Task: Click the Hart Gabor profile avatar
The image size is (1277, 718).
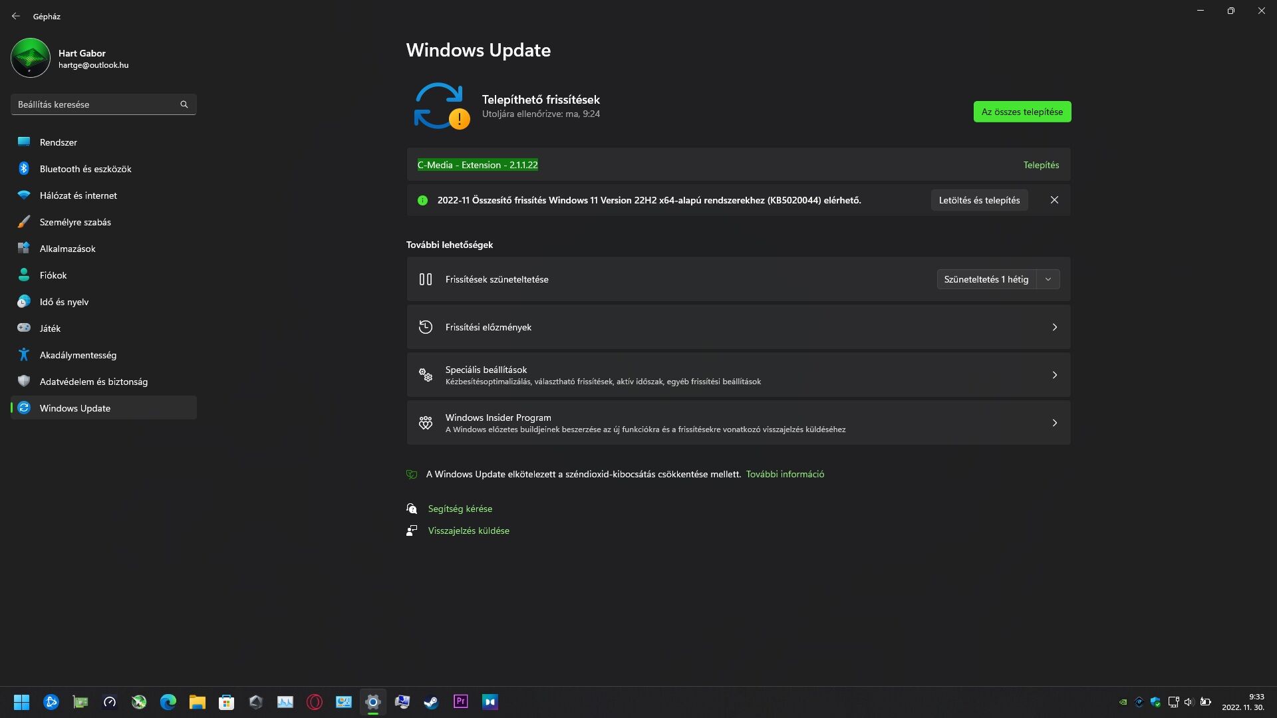Action: click(31, 58)
